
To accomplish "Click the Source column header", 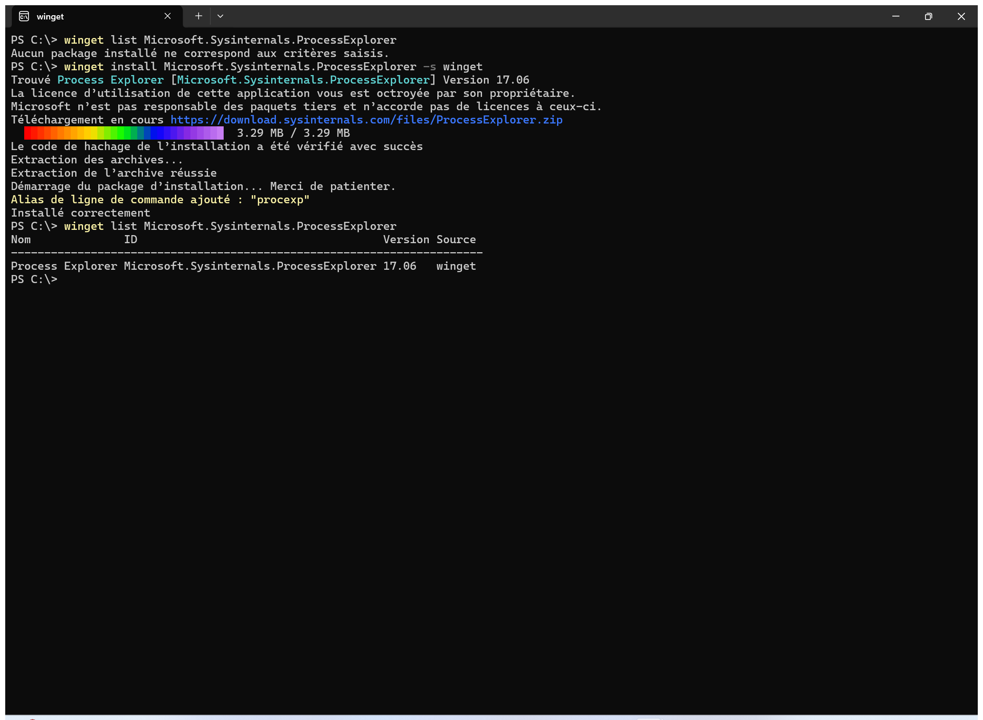I will (x=456, y=239).
